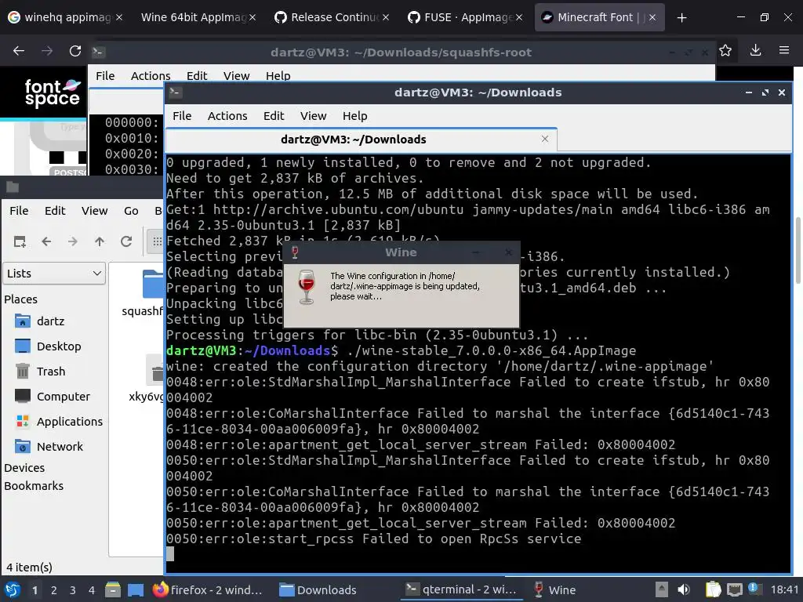Click file manager new tab icon

coord(20,241)
